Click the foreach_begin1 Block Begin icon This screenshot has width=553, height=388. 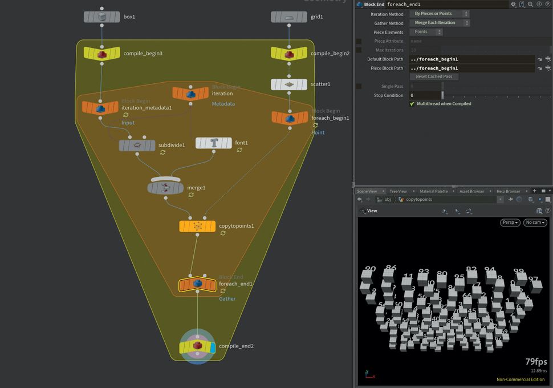tap(290, 118)
